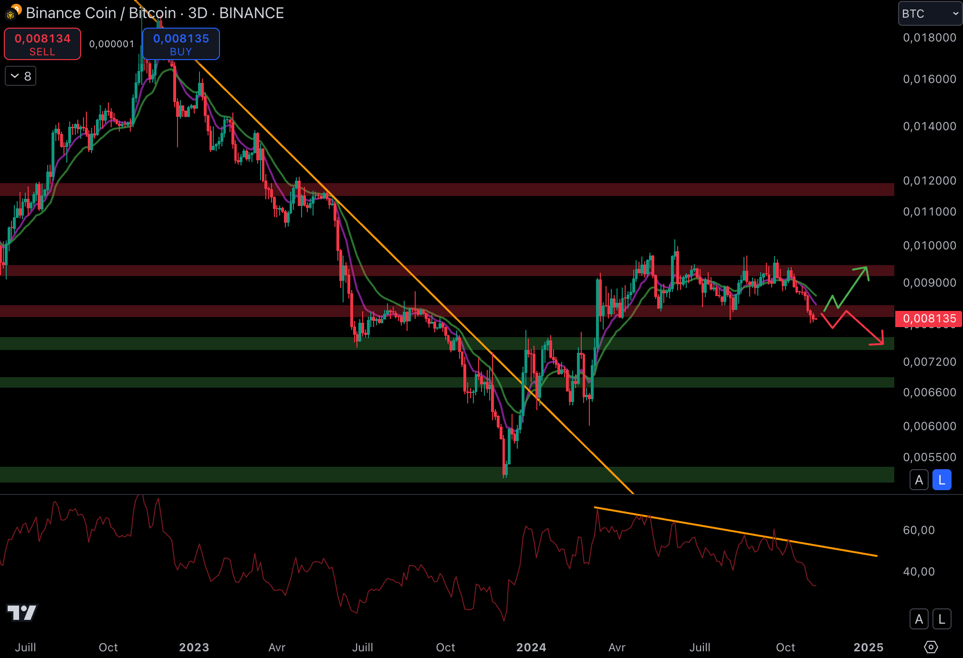
Task: Click the Binance Coin / Bitcoin title
Action: click(101, 13)
